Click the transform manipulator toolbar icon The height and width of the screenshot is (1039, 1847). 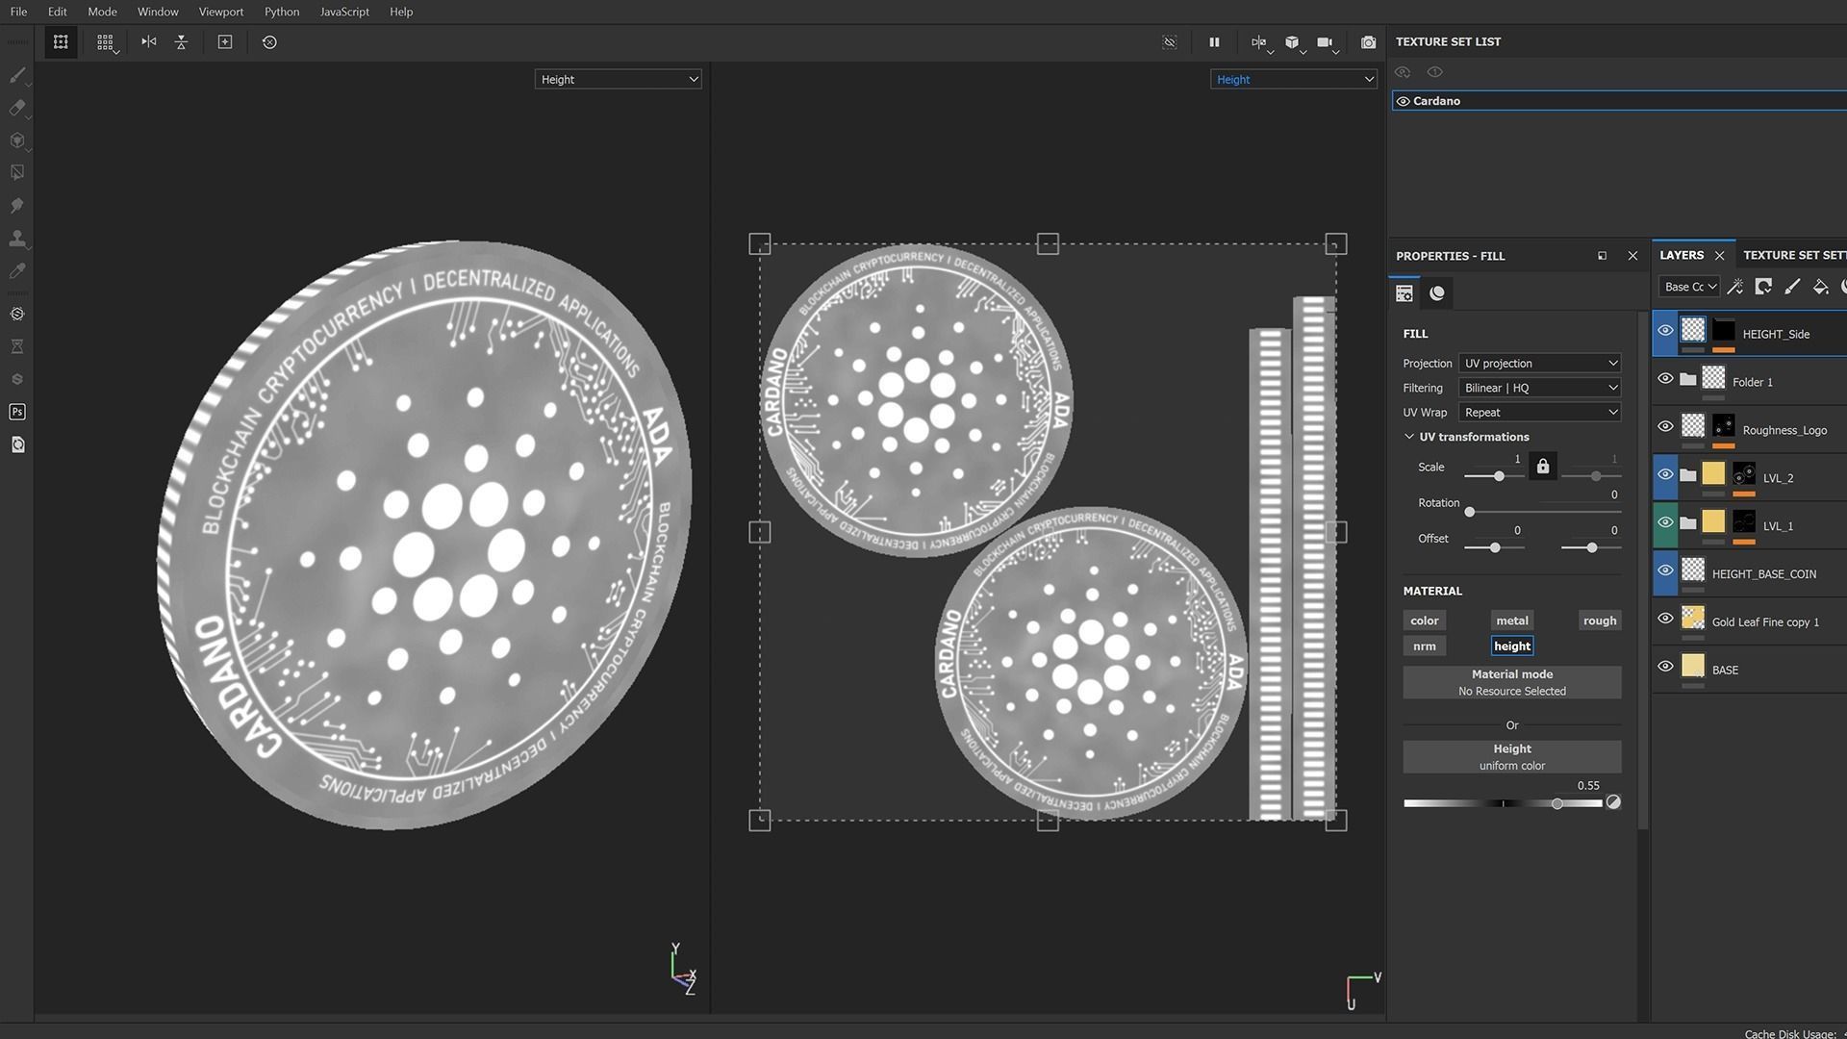click(61, 42)
